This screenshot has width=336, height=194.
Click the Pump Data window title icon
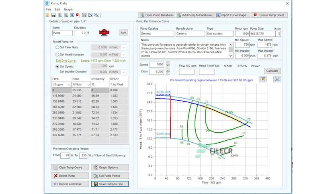47,3
